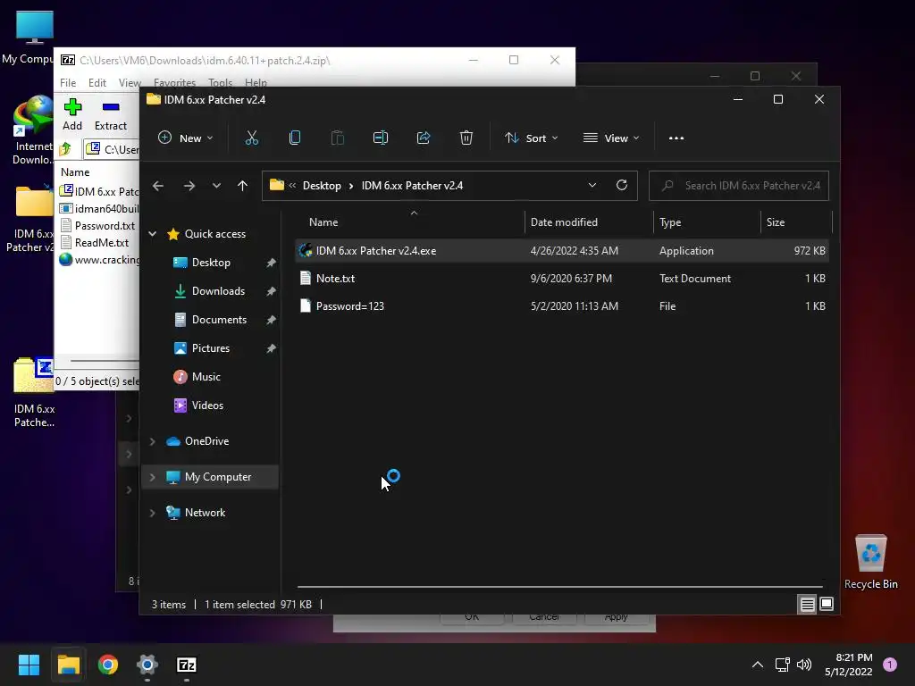
Task: Expand the OneDrive tree node
Action: 152,441
